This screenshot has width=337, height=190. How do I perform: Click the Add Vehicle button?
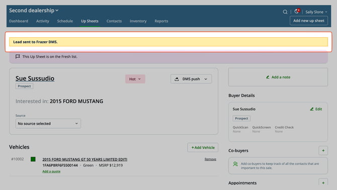(203, 147)
